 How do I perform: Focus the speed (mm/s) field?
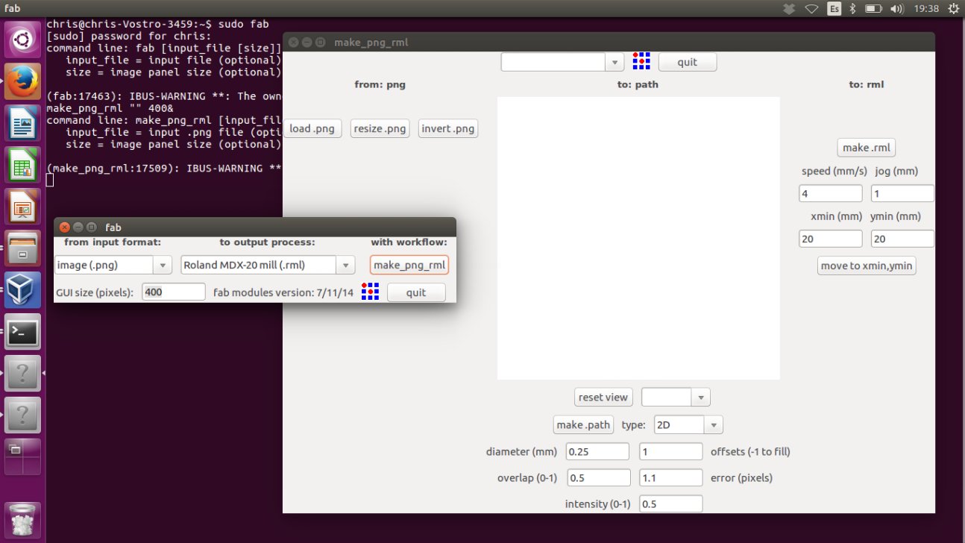(x=831, y=193)
